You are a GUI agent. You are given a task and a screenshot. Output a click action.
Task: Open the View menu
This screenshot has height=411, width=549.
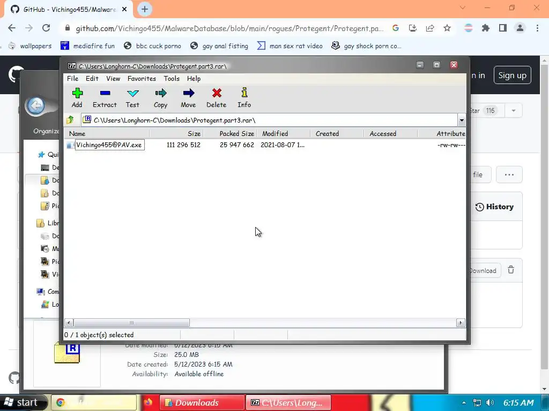tap(113, 79)
